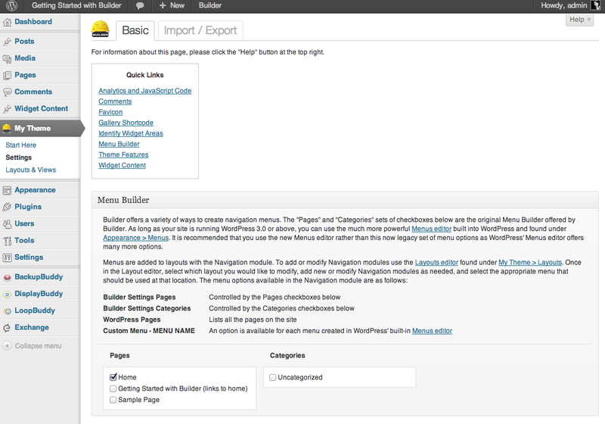Click the Pages icon in the sidebar
The width and height of the screenshot is (605, 424).
tap(7, 75)
